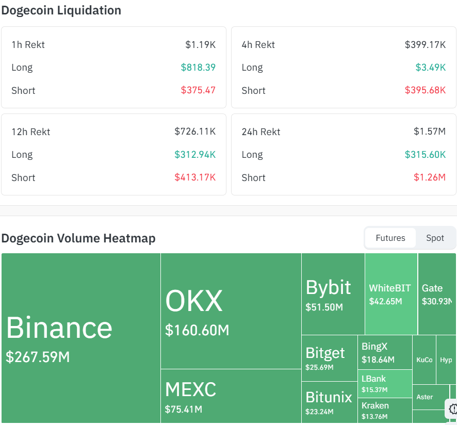This screenshot has width=457, height=425.
Task: Click the $315.60K long value
Action: tap(425, 155)
